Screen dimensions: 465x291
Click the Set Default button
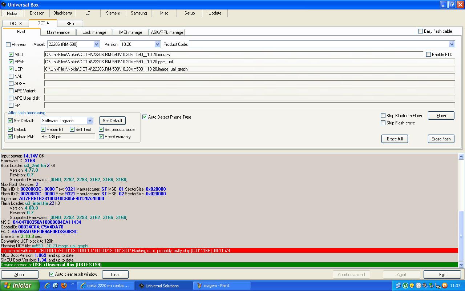pos(113,121)
